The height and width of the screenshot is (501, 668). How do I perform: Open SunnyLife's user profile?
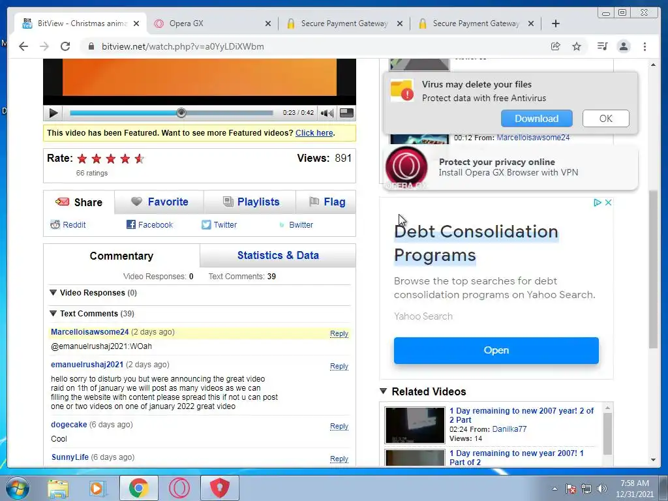[x=70, y=457]
